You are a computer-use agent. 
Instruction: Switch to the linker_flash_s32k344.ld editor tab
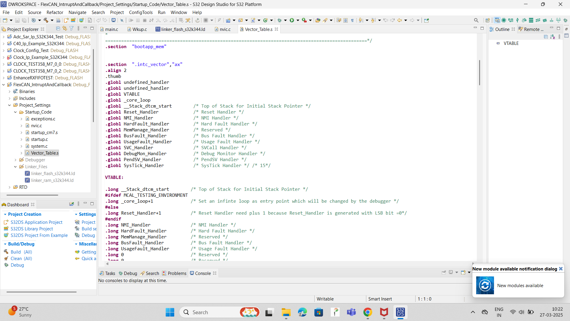coord(183,29)
